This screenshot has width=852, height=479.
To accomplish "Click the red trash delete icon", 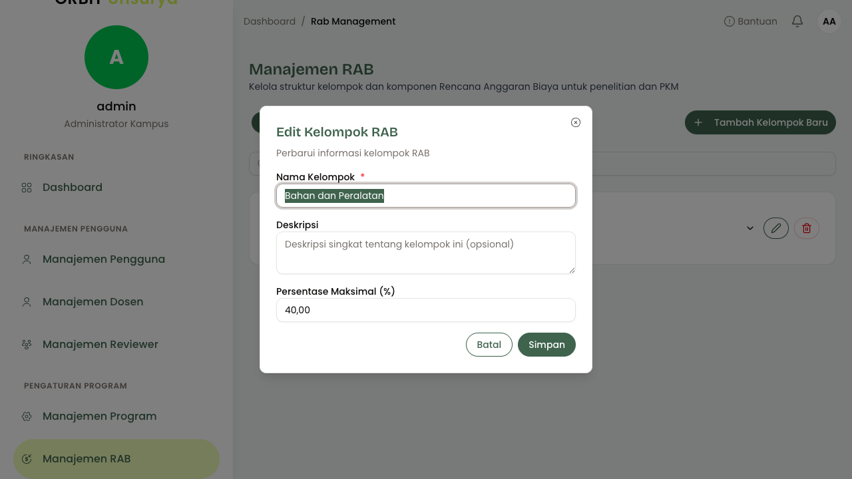I will (807, 228).
